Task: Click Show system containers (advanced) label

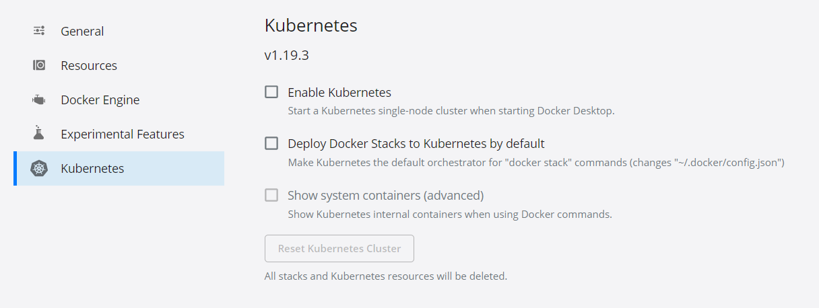Action: coord(386,196)
